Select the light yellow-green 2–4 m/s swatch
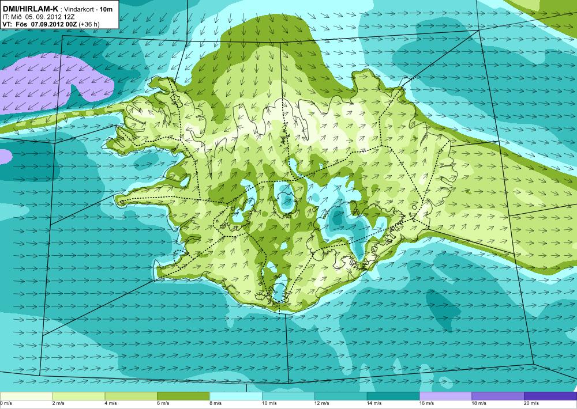577x409 pixels. click(x=78, y=396)
